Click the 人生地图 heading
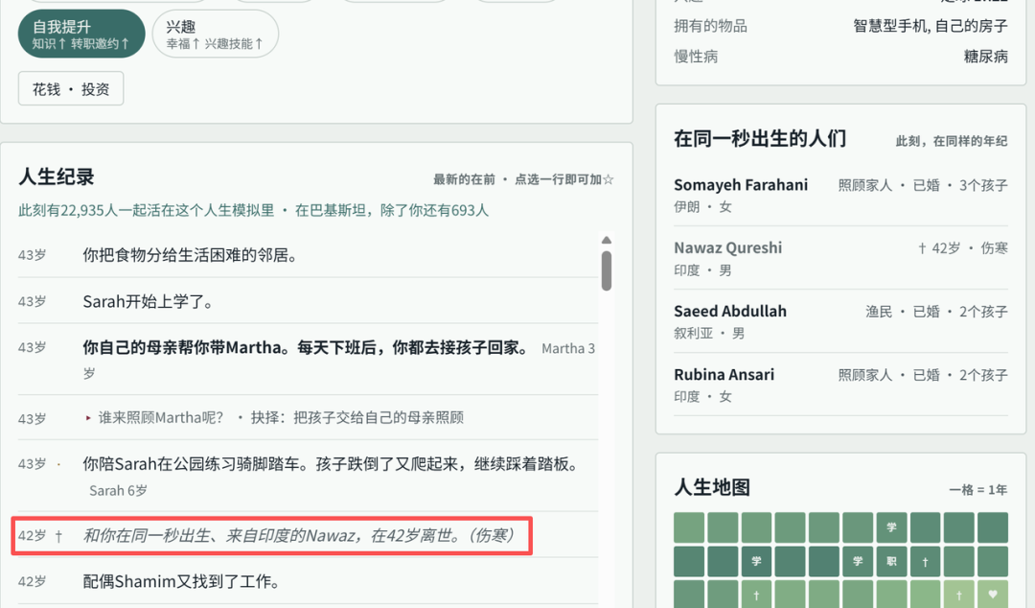 (x=712, y=488)
